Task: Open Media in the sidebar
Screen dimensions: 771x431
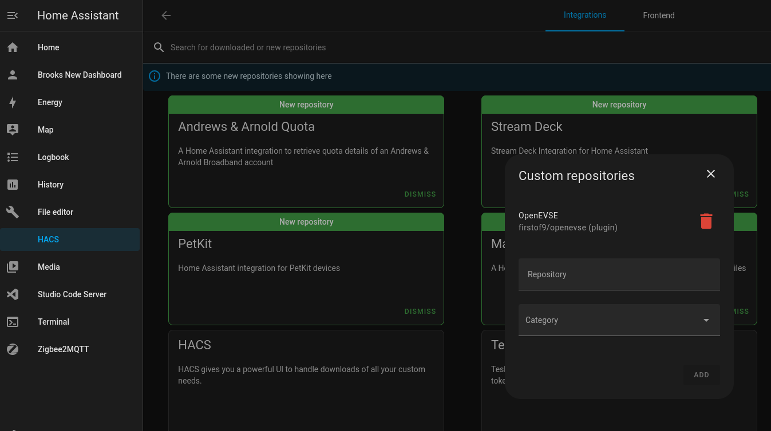Action: [x=70, y=267]
